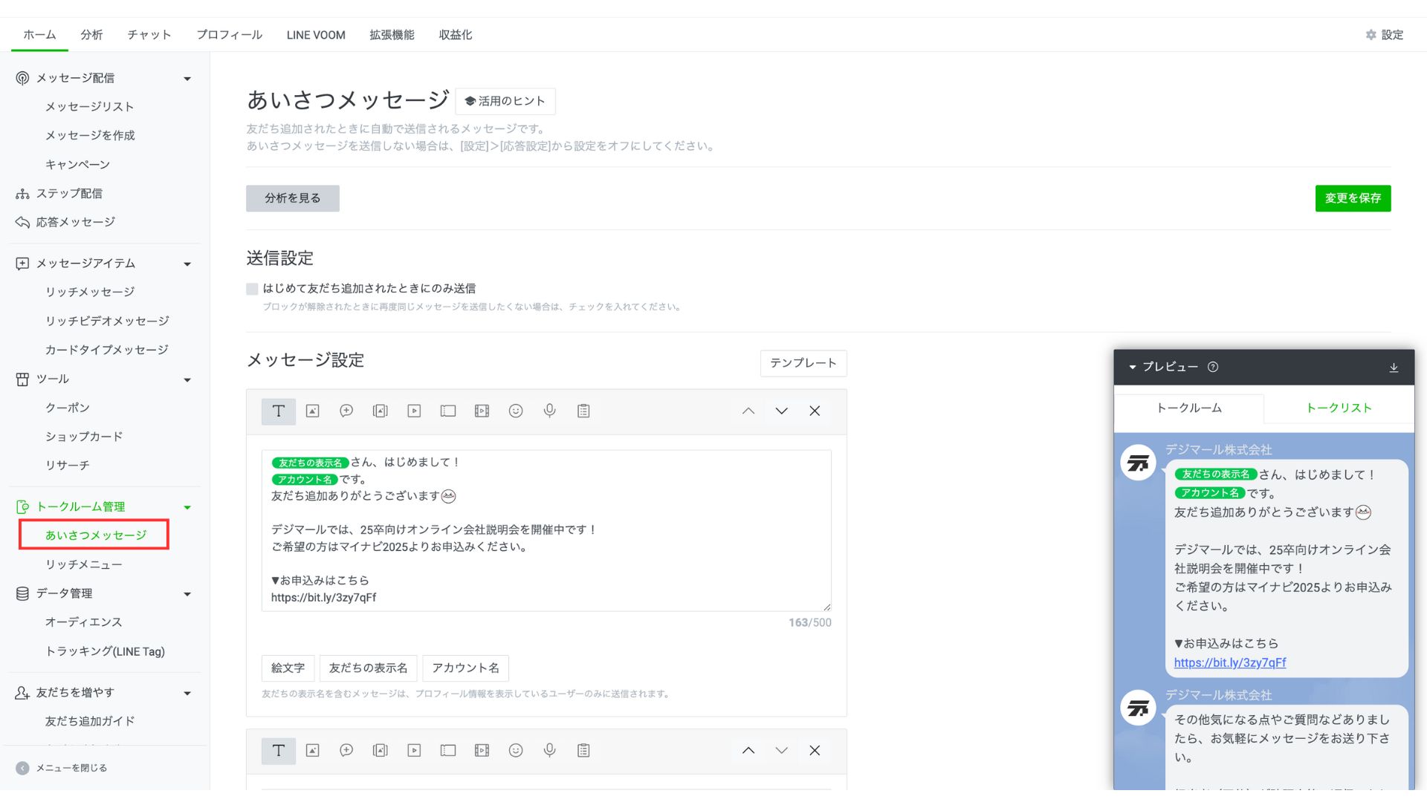This screenshot has height=802, width=1427.
Task: Click the rich video film icon in first toolbar
Action: (x=482, y=411)
